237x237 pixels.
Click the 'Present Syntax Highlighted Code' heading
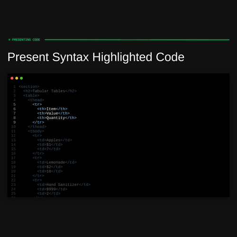tap(96, 57)
